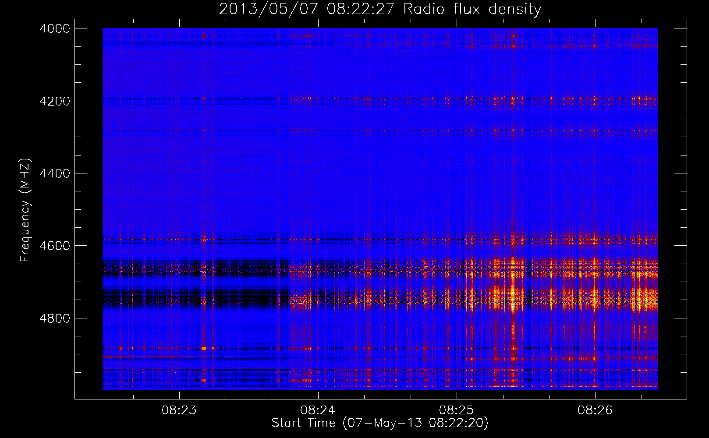Select the 4000 frequency axis label
Image resolution: width=709 pixels, height=438 pixels.
[x=55, y=28]
